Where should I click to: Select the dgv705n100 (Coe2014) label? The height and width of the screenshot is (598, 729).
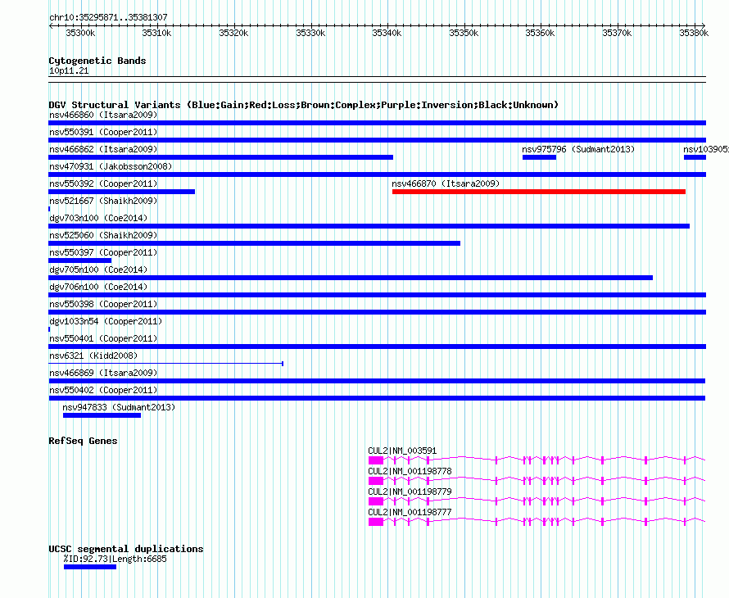(x=98, y=270)
